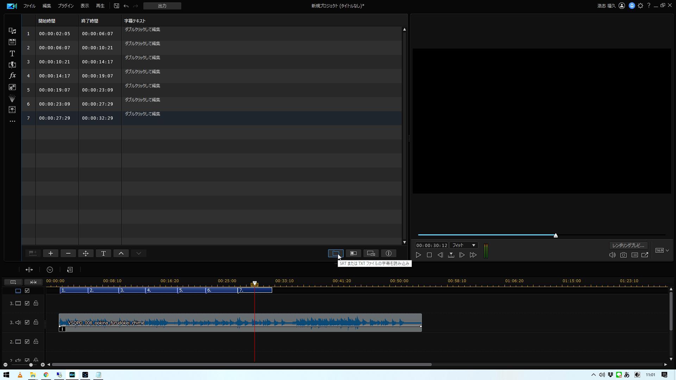676x380 pixels.
Task: Click the preview playback progress slider handle
Action: pos(556,235)
